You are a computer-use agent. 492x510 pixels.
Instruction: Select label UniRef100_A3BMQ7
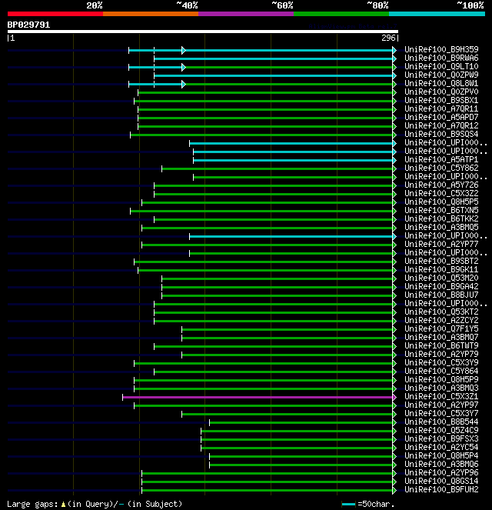pos(441,337)
